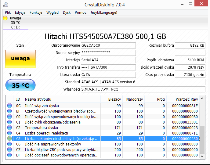Click the status dot for attribute C7
Viewport: 210px width, 165px height.
click(9, 149)
